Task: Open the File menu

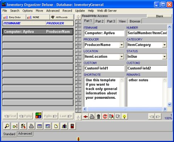Action: (5, 11)
